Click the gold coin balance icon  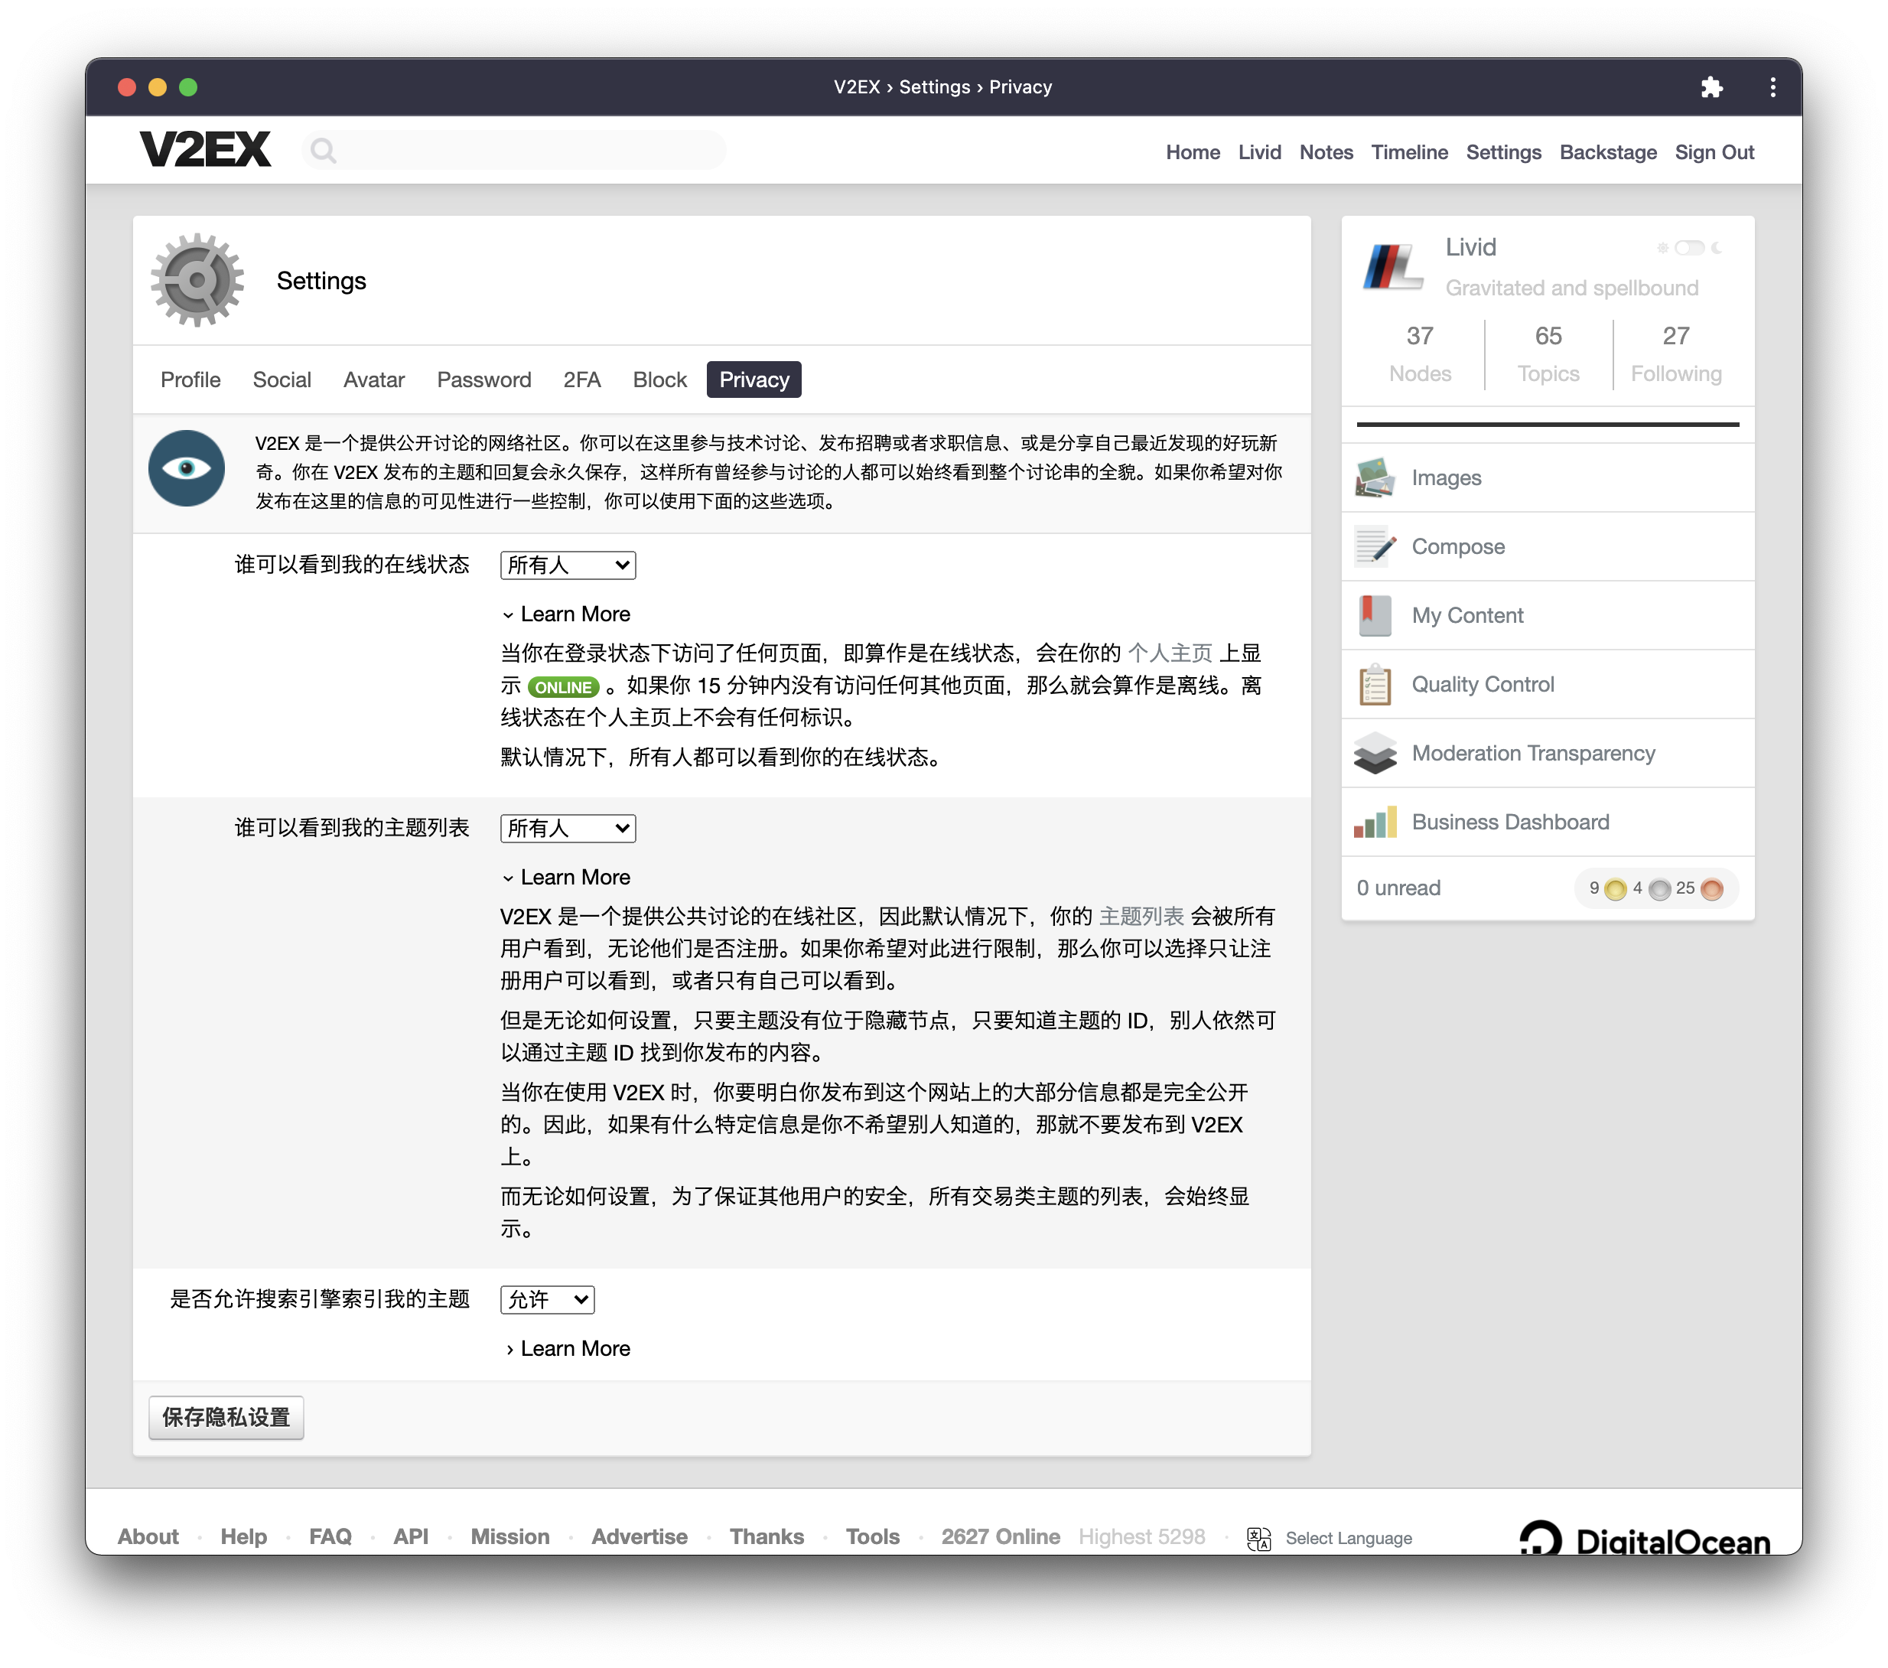[x=1615, y=889]
